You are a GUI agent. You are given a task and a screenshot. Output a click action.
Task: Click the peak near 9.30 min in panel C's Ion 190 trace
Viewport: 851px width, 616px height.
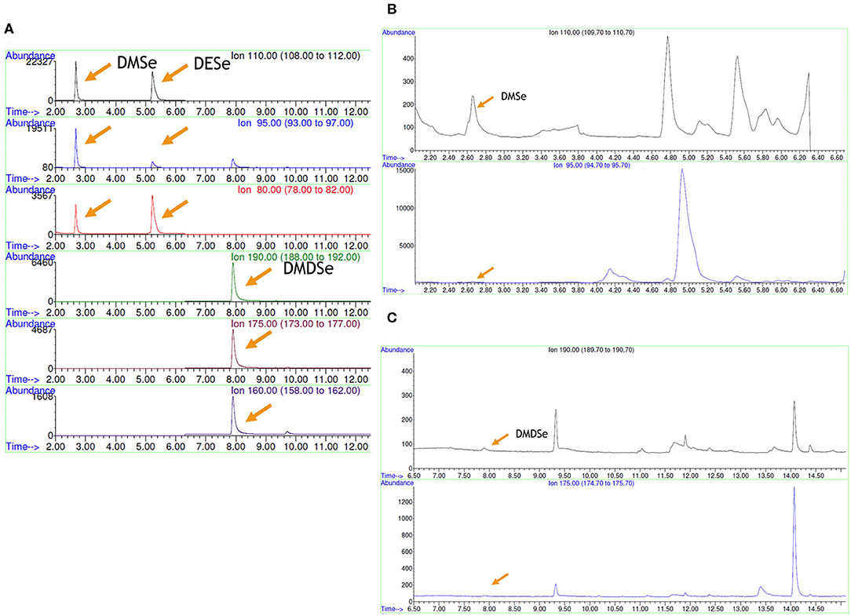(556, 430)
